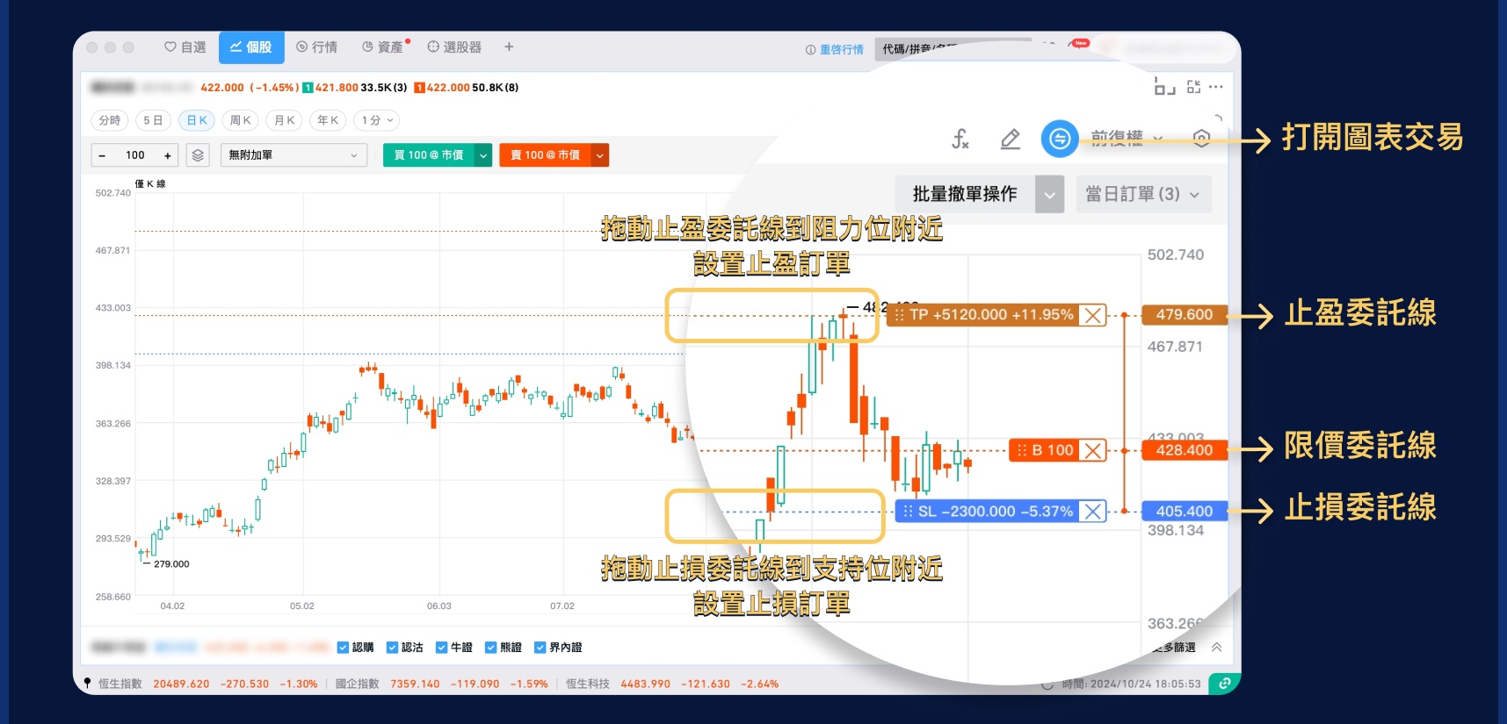Switch to the 自選 tab
Viewport: 1507px width, 724px height.
185,47
